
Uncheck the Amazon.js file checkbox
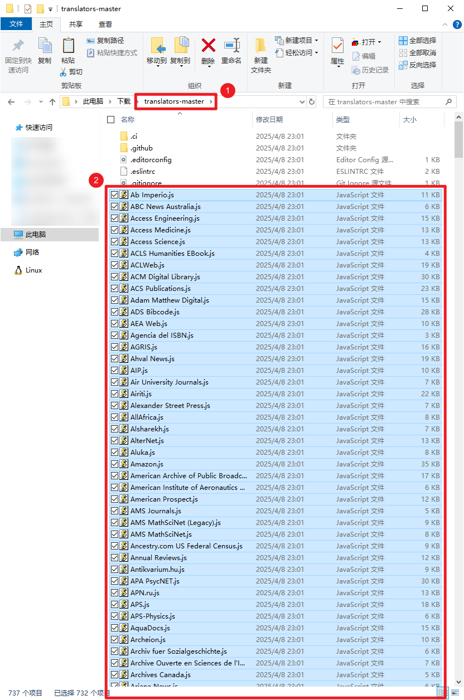pyautogui.click(x=114, y=464)
